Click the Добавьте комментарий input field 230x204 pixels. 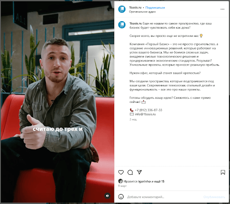[164, 197]
